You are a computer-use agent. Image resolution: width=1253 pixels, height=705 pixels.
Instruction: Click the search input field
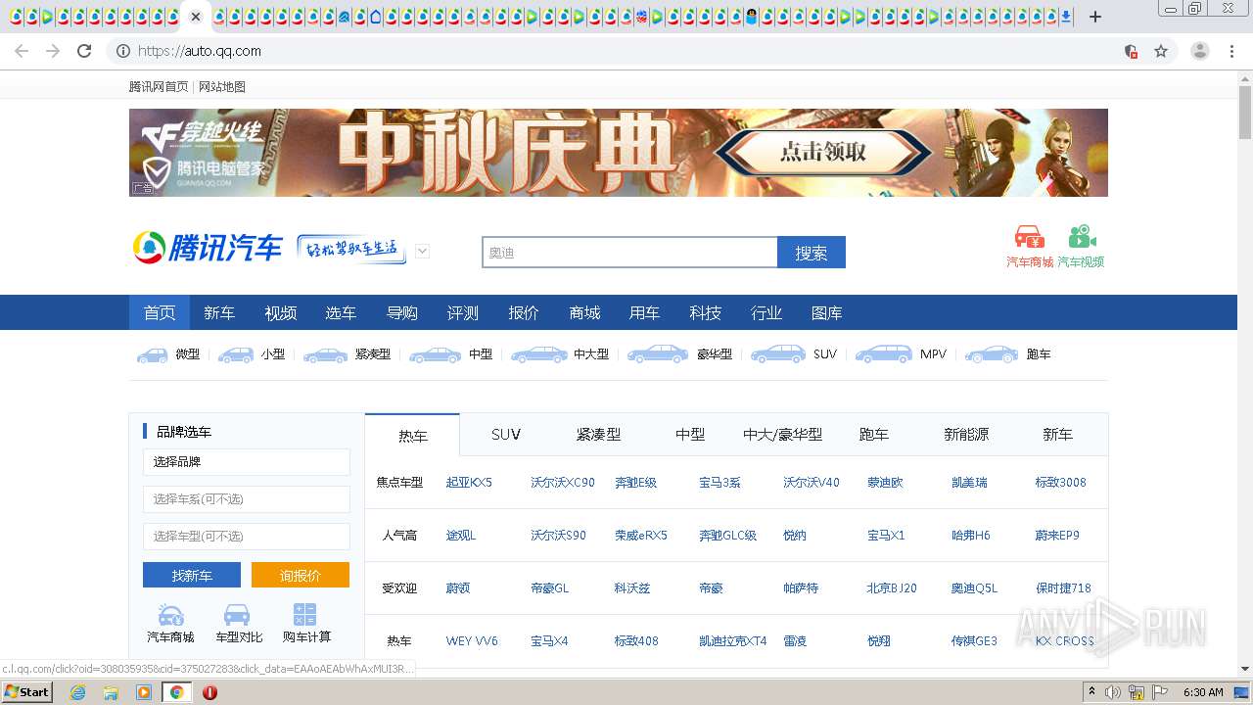pyautogui.click(x=629, y=253)
